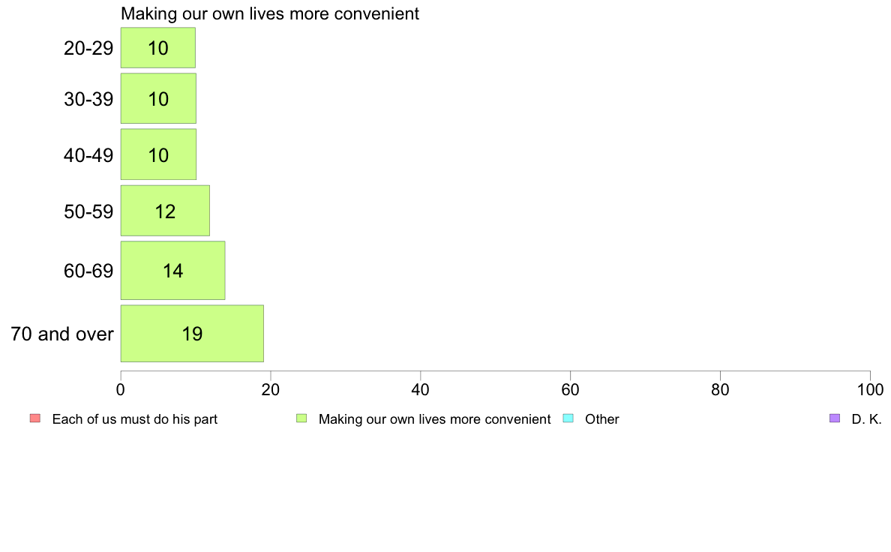Click the 'Each of us must do his part' legend label
Image resolution: width=891 pixels, height=552 pixels.
[135, 419]
